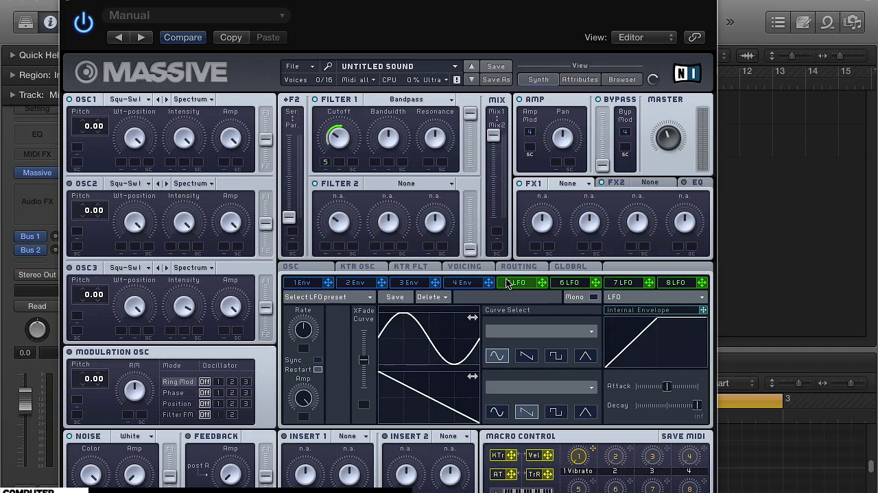Toggle the Modulation OSC on/off
This screenshot has width=878, height=493.
[x=69, y=353]
